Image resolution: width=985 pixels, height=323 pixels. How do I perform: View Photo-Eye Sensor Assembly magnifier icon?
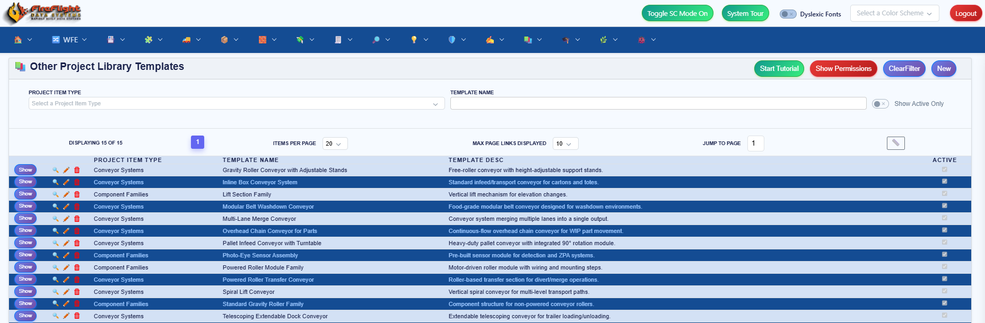click(55, 255)
